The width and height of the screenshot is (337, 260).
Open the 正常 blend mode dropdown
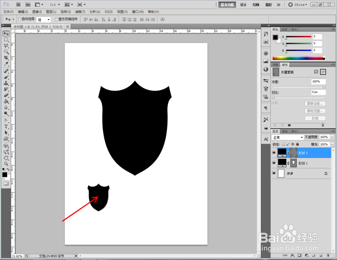287,137
